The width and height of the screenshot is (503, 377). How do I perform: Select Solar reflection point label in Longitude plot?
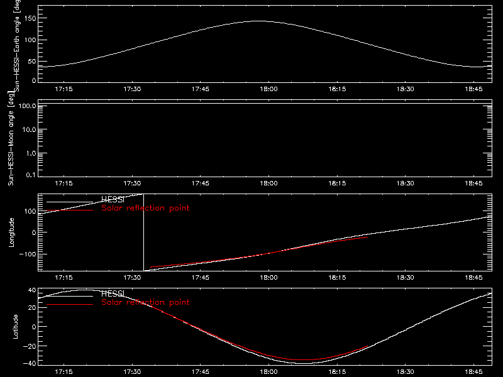coord(145,208)
